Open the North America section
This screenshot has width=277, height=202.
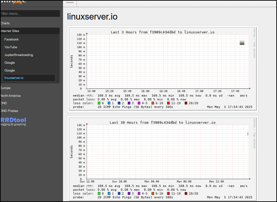pos(10,96)
